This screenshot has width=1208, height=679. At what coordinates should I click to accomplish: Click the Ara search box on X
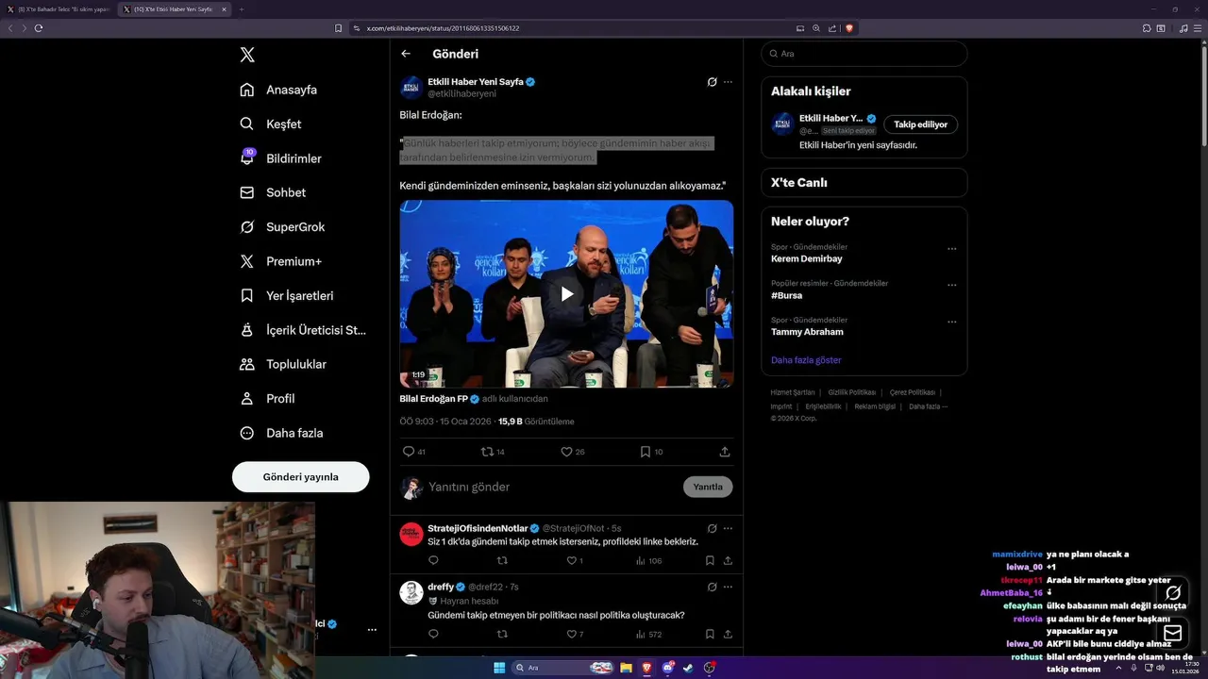(864, 54)
